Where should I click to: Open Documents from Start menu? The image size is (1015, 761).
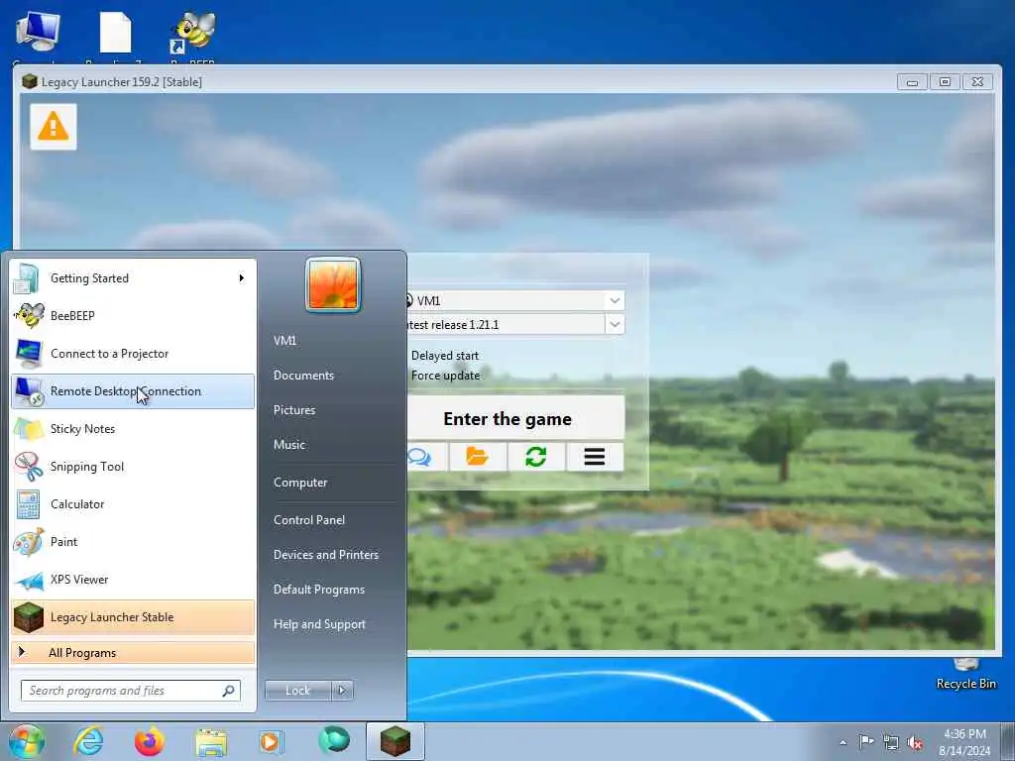click(x=303, y=376)
